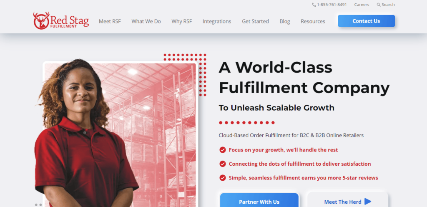This screenshot has width=427, height=207.
Task: Expand the Integrations navigation item
Action: point(217,21)
